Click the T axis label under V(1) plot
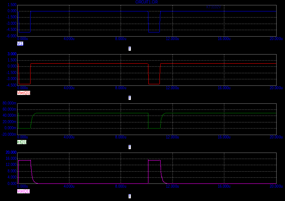 (130, 48)
